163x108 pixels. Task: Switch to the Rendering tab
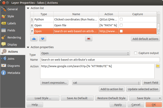point(13,37)
